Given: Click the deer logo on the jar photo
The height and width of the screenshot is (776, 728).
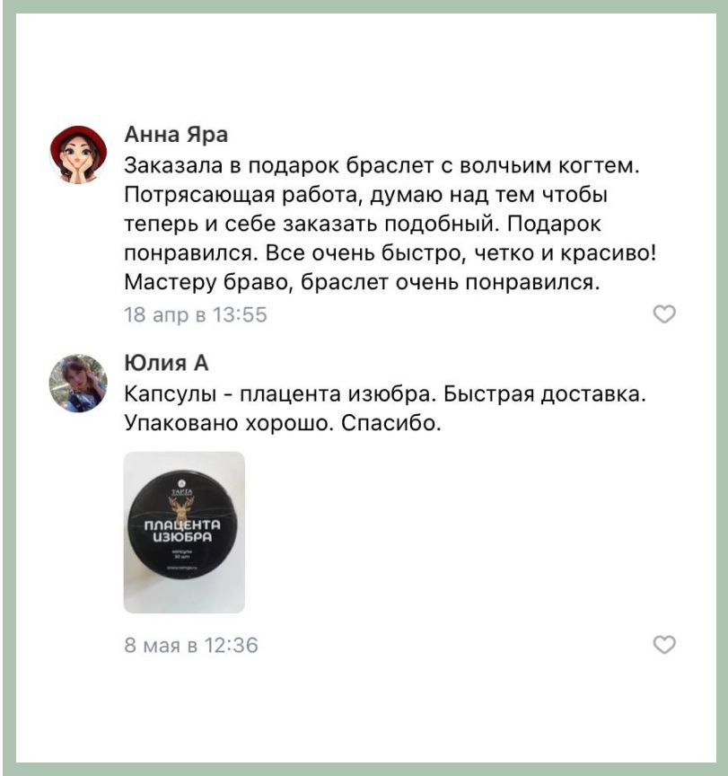Looking at the screenshot, I should tap(181, 508).
